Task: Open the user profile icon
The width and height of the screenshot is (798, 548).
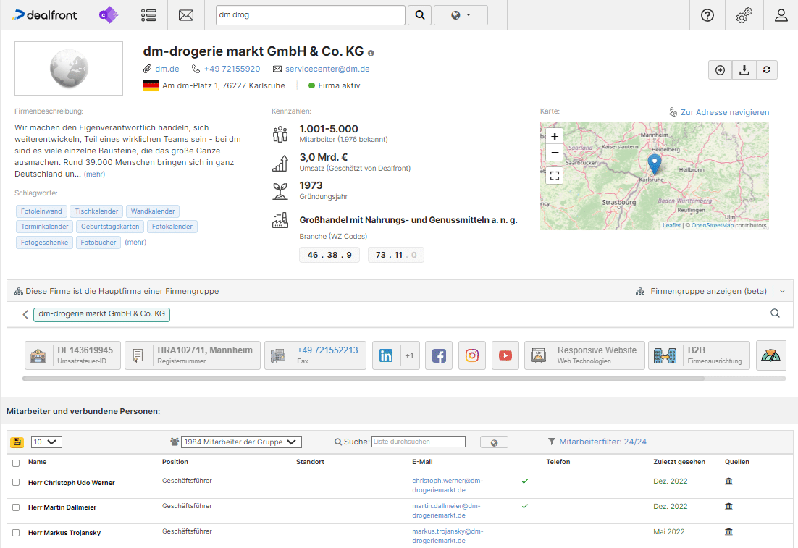Action: click(781, 15)
